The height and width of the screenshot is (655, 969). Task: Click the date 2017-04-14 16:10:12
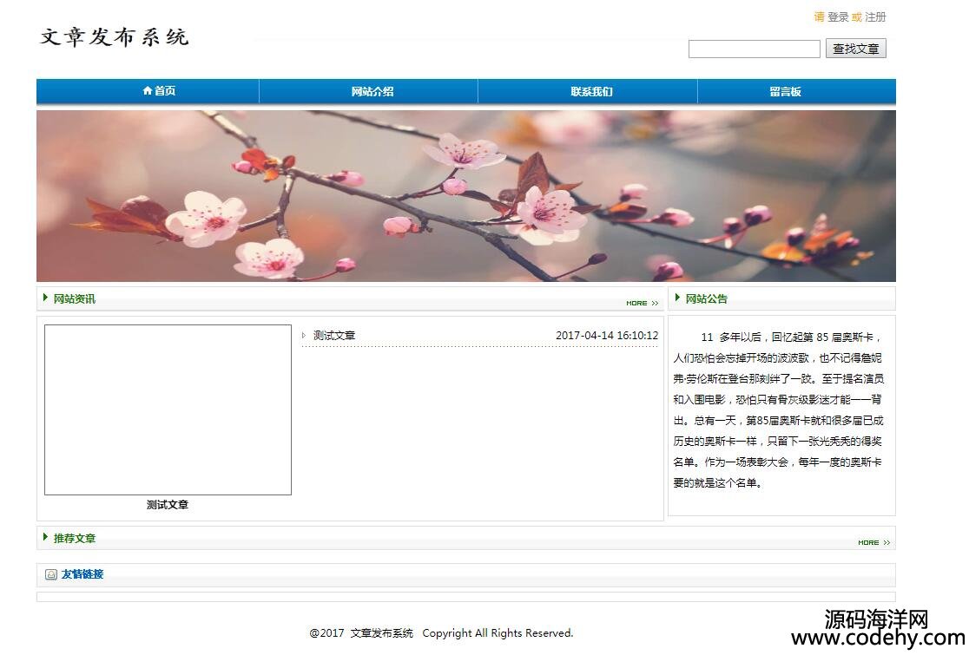click(607, 335)
